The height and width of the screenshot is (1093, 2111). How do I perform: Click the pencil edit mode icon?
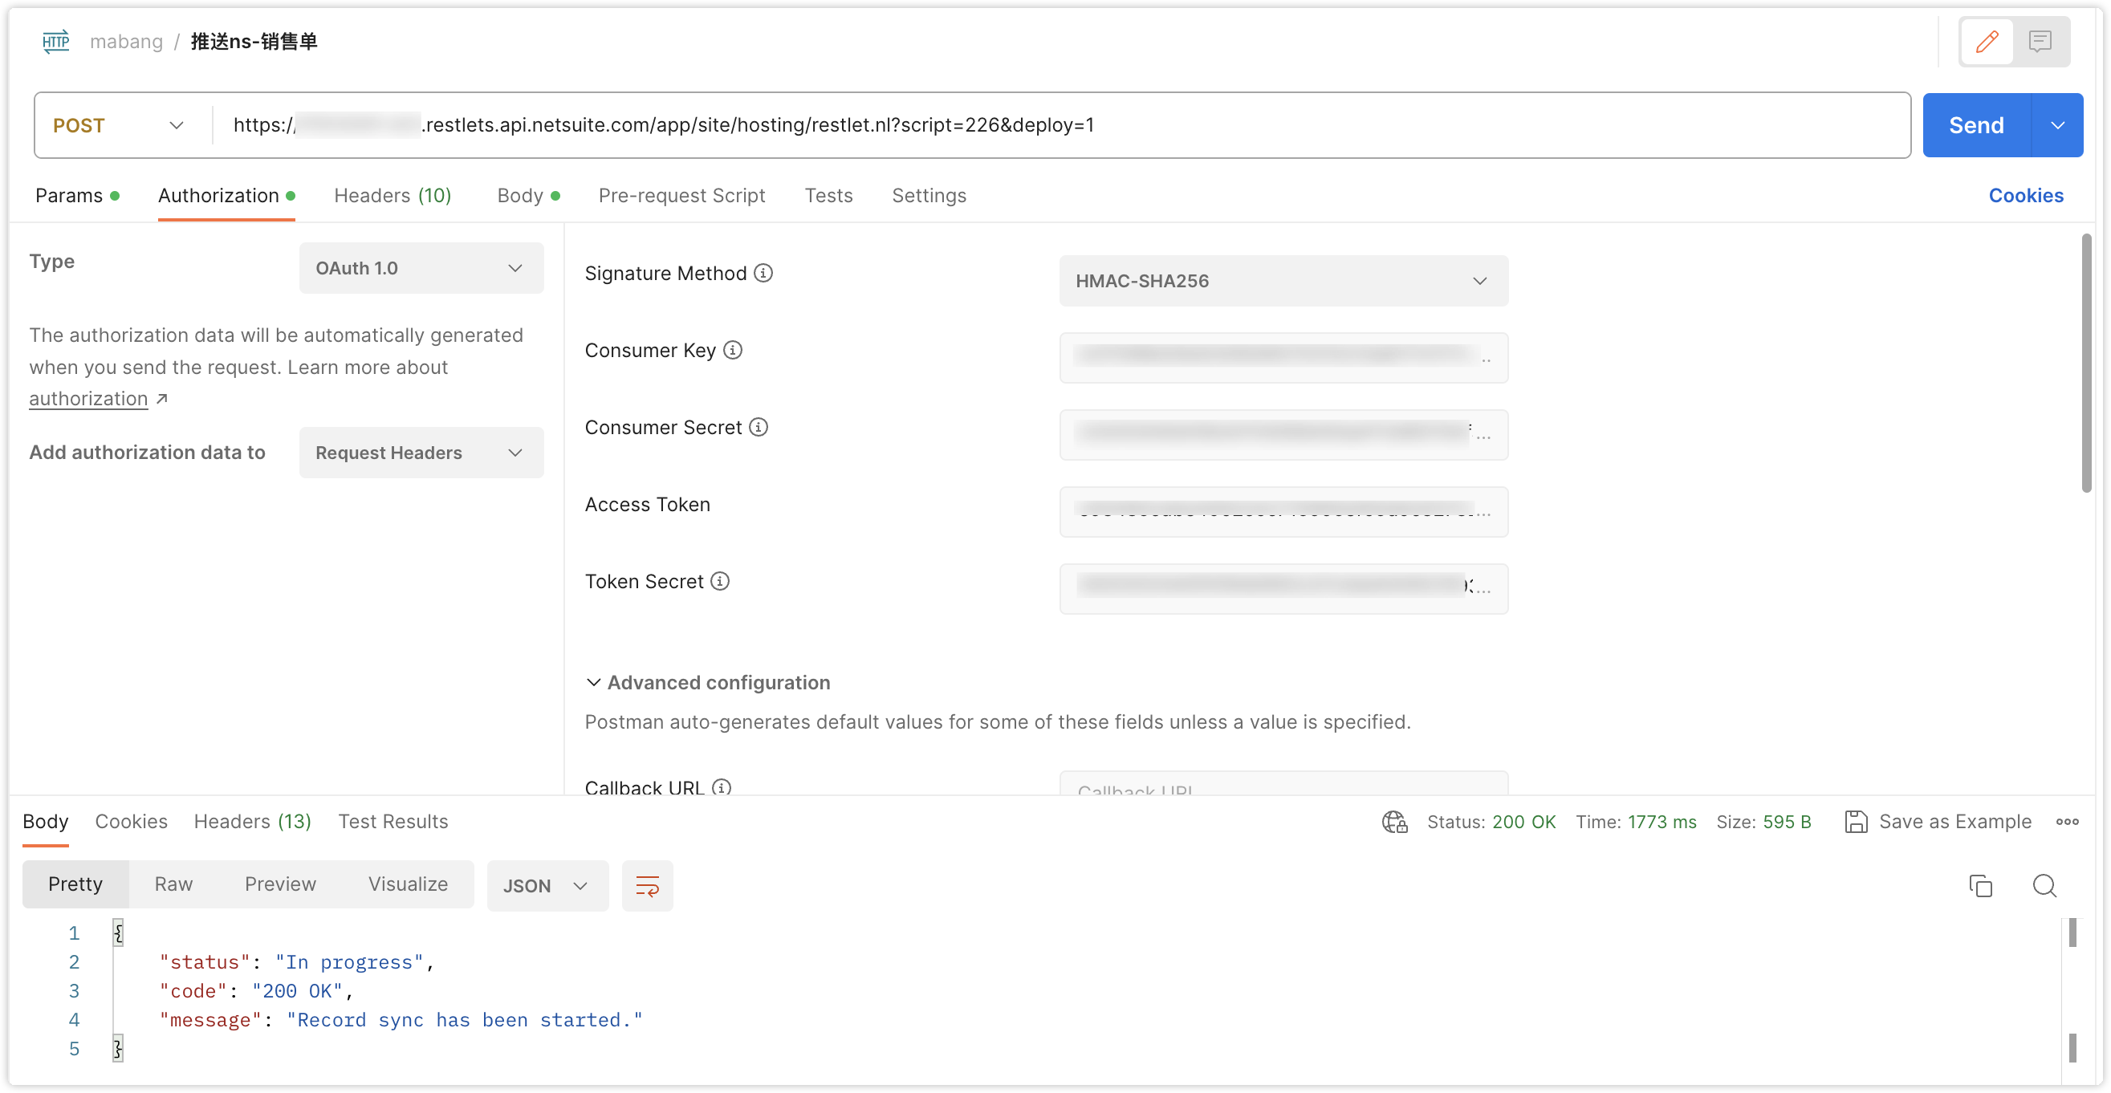[1987, 41]
